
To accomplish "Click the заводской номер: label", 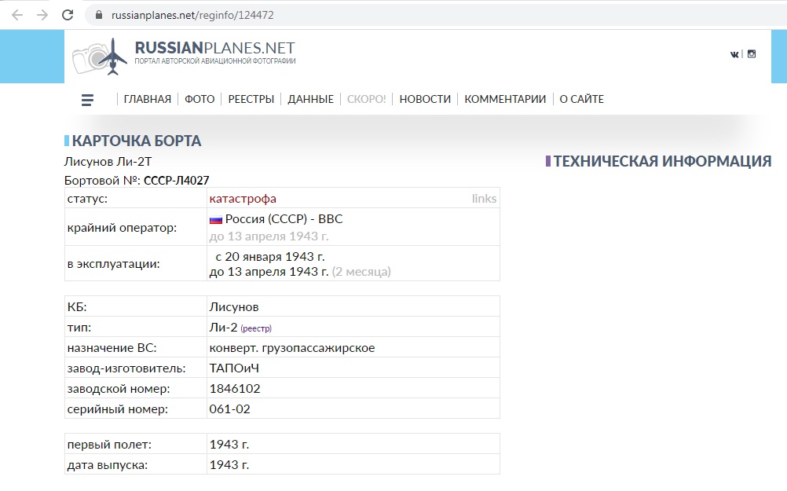I will click(x=119, y=389).
